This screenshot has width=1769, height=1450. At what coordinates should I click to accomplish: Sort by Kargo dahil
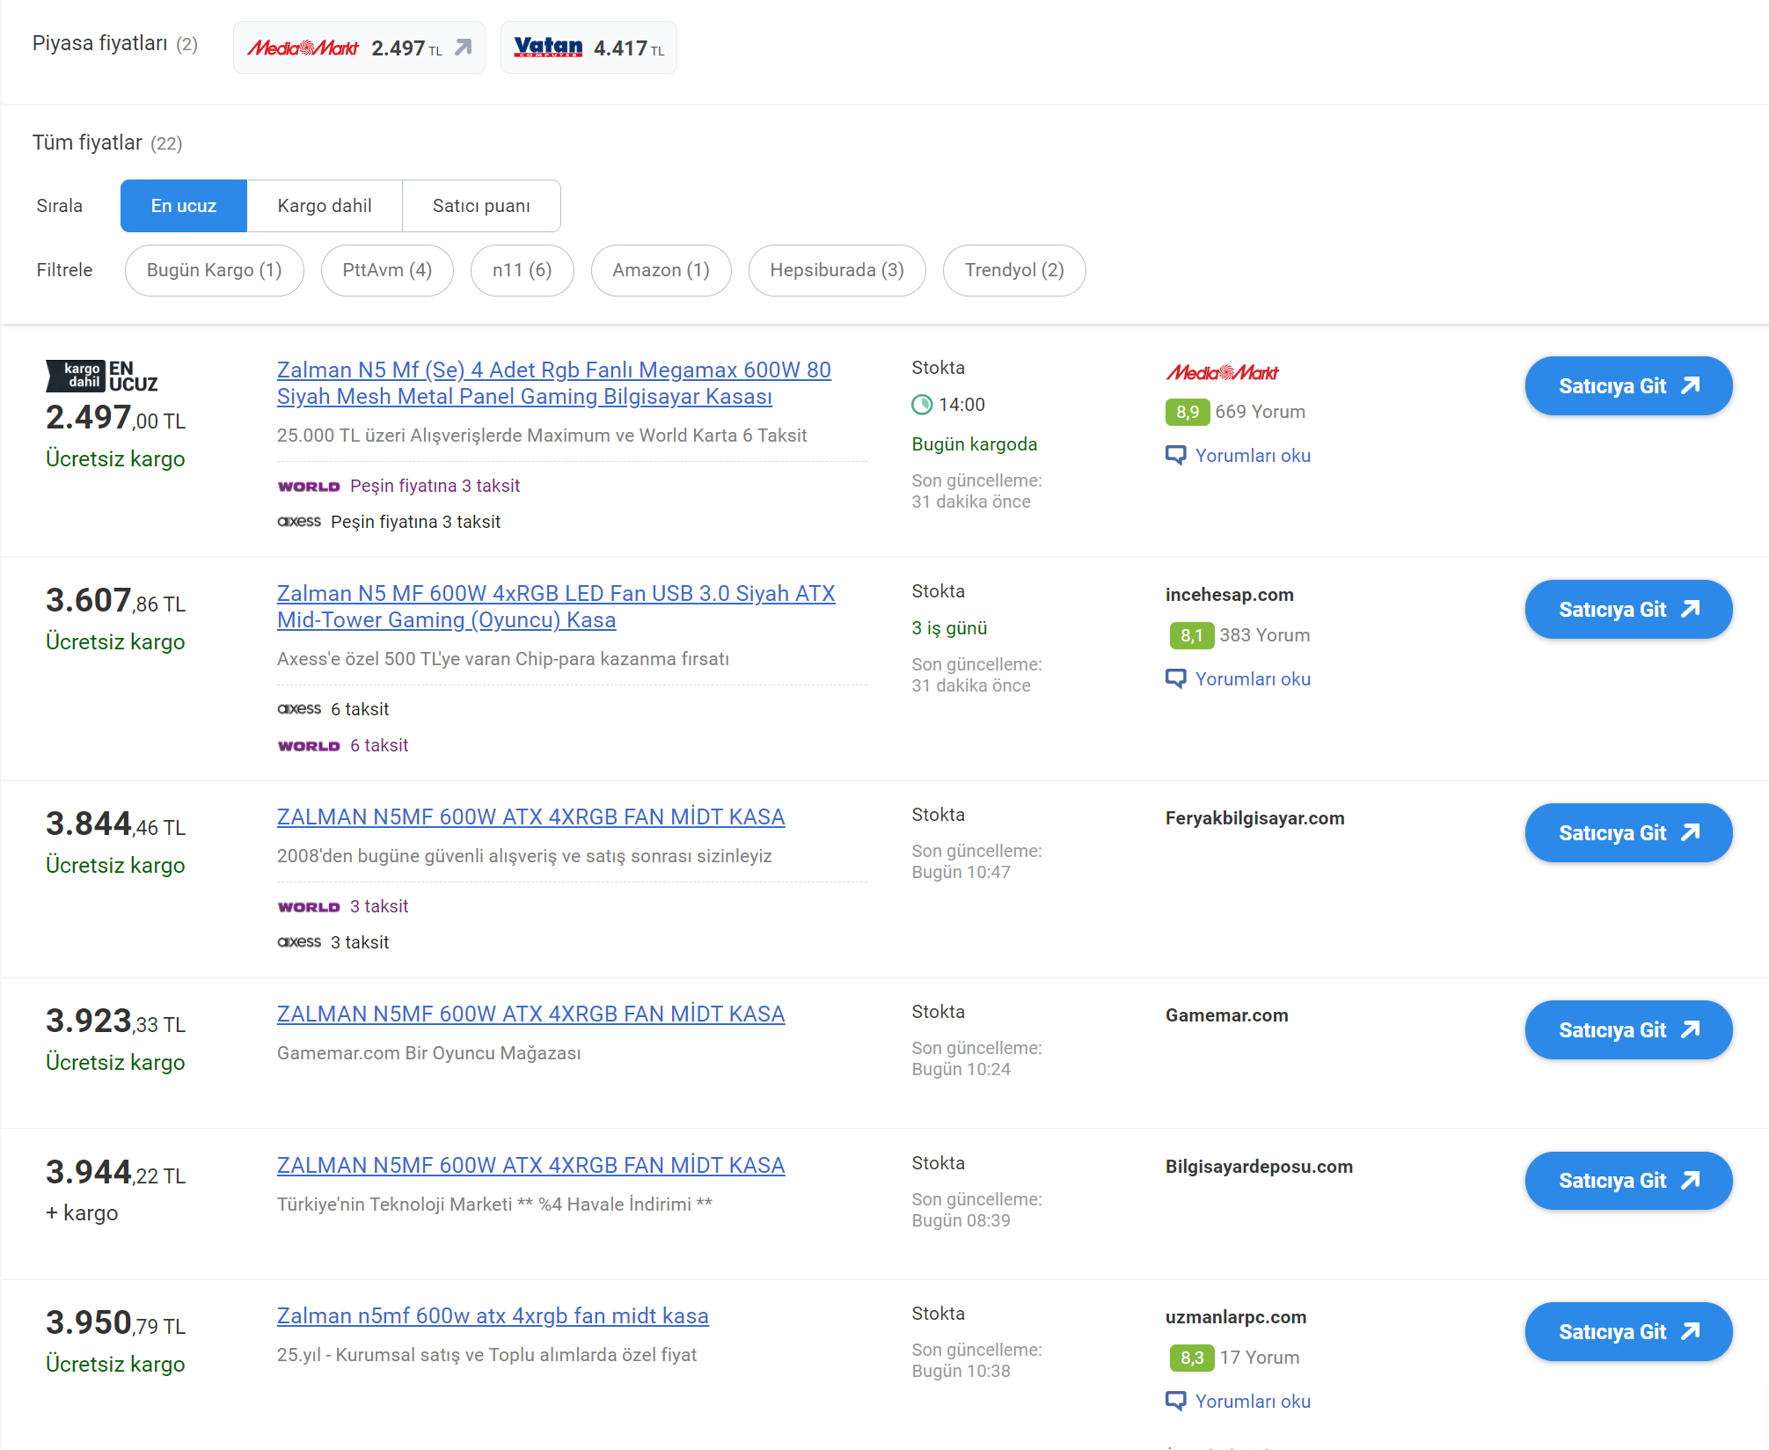click(x=325, y=206)
